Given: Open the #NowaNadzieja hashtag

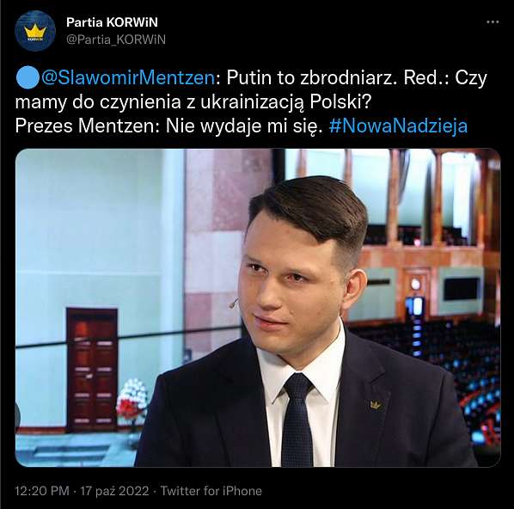Looking at the screenshot, I should pos(398,126).
